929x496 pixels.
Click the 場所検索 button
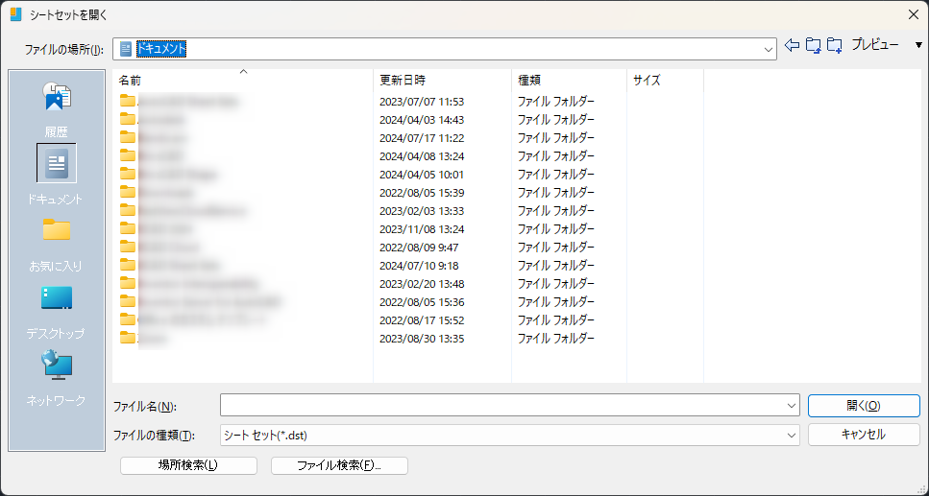pos(188,465)
